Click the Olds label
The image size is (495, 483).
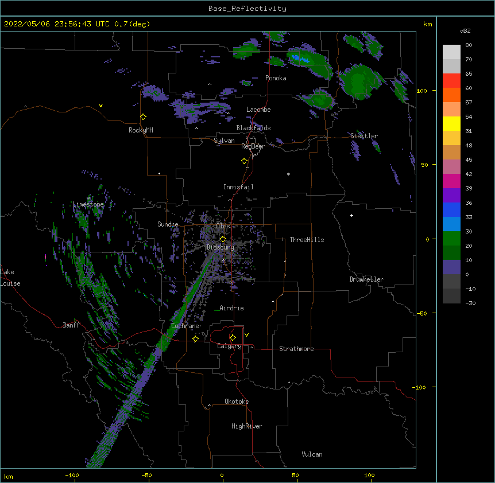pyautogui.click(x=223, y=226)
